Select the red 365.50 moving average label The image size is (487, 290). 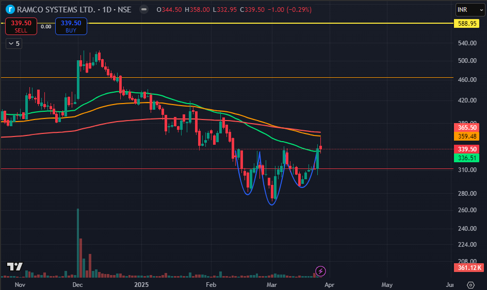tap(467, 127)
